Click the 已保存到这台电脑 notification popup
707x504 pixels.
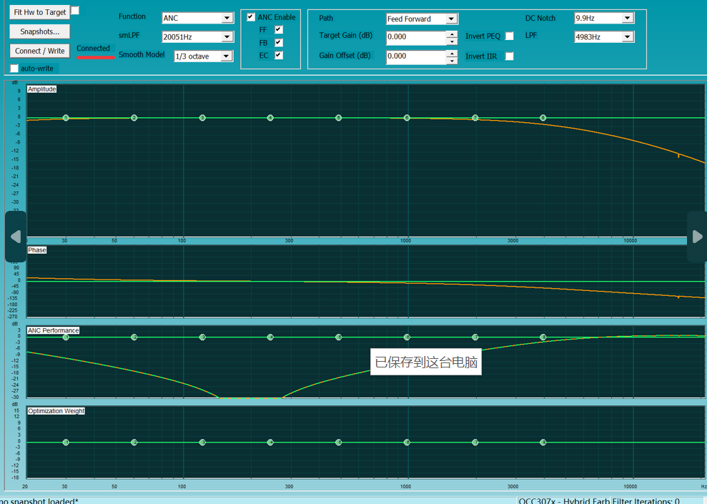tap(426, 362)
